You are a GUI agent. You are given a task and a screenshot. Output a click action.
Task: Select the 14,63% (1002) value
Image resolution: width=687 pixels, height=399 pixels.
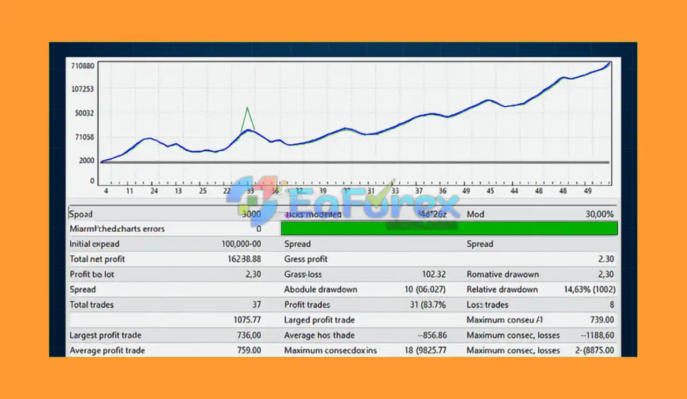(x=589, y=290)
